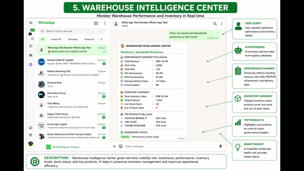Select the All chats filter
Image resolution: width=304 pixels, height=171 pixels.
(x=43, y=39)
